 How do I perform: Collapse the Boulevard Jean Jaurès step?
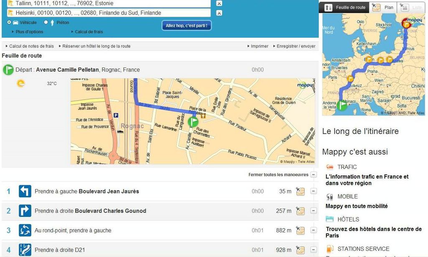(313, 191)
